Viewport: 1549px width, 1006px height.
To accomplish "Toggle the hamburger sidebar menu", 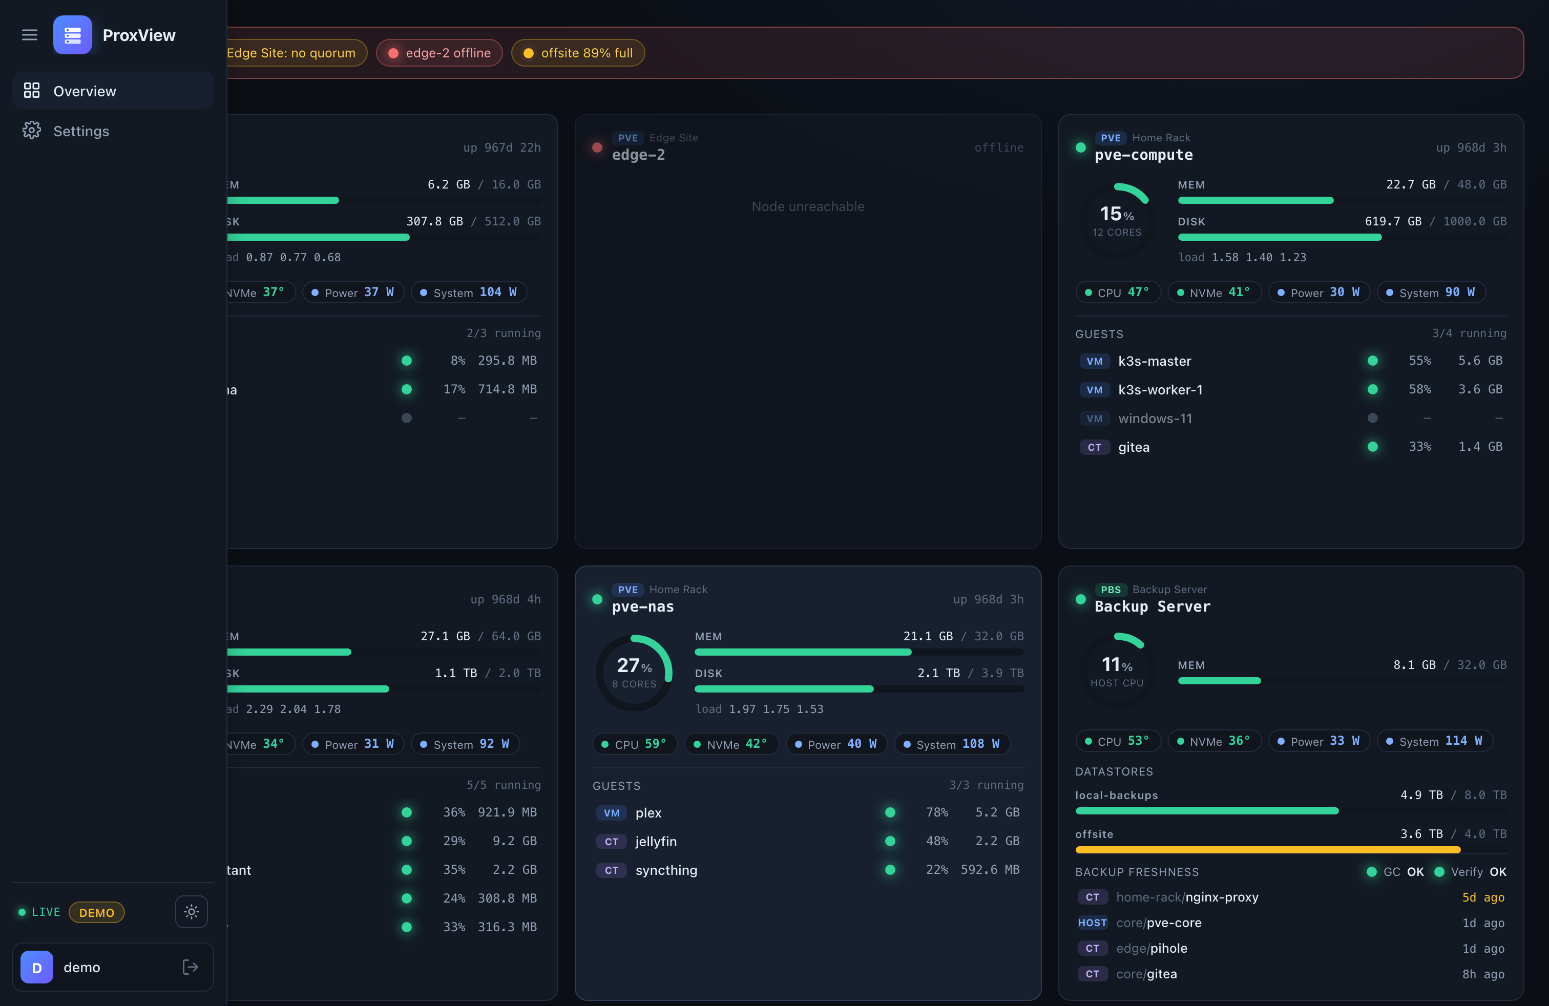I will point(29,35).
